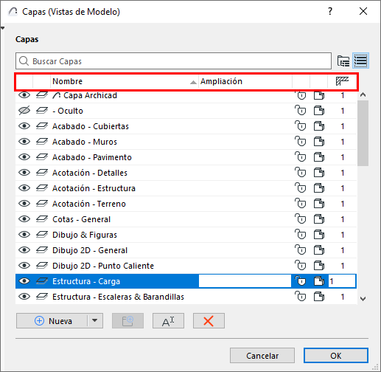Lock the Dibujo 2D - Punto Caliente layer

[x=301, y=266]
